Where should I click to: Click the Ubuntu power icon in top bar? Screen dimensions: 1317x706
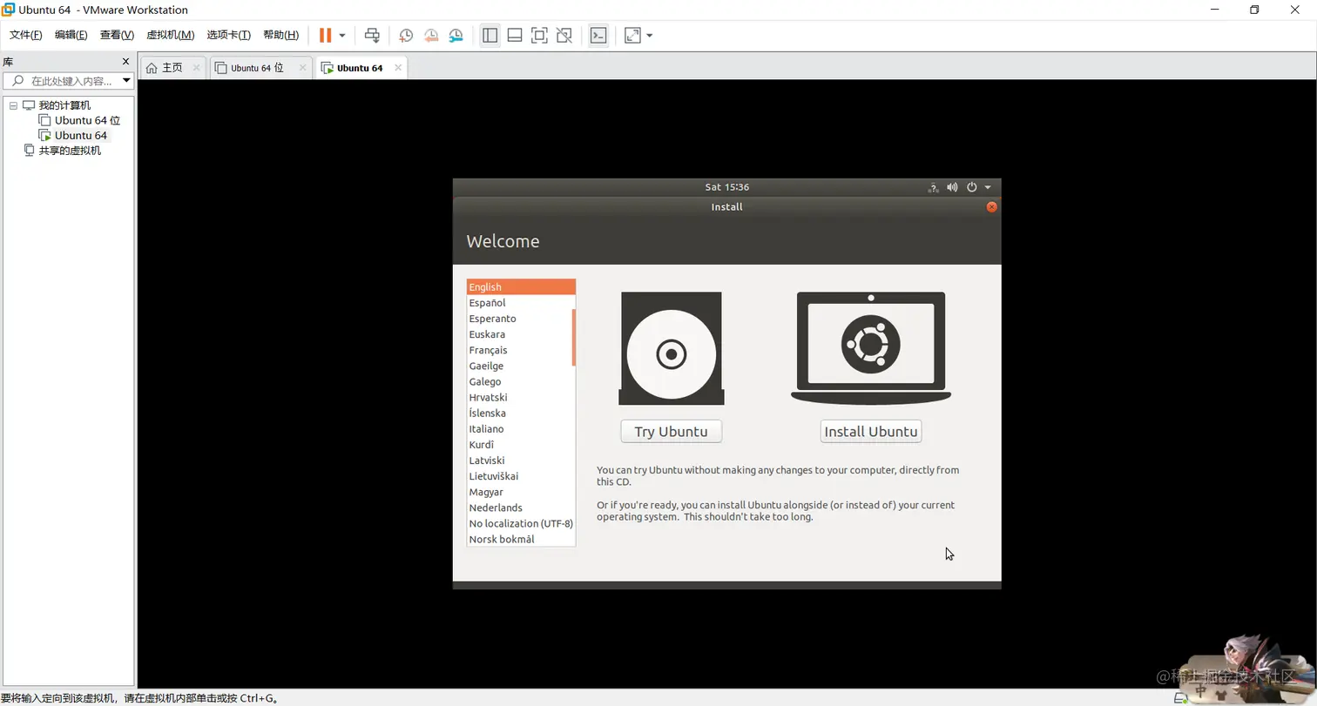(x=972, y=187)
